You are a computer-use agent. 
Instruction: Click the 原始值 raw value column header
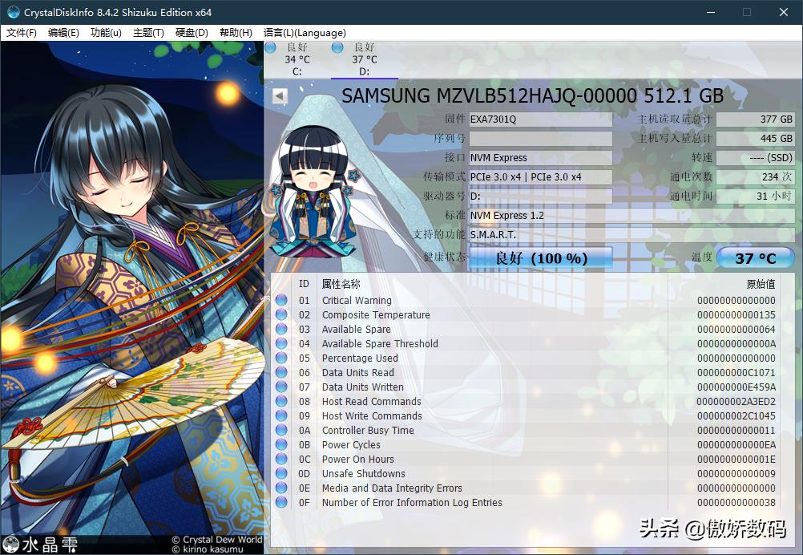coord(760,284)
